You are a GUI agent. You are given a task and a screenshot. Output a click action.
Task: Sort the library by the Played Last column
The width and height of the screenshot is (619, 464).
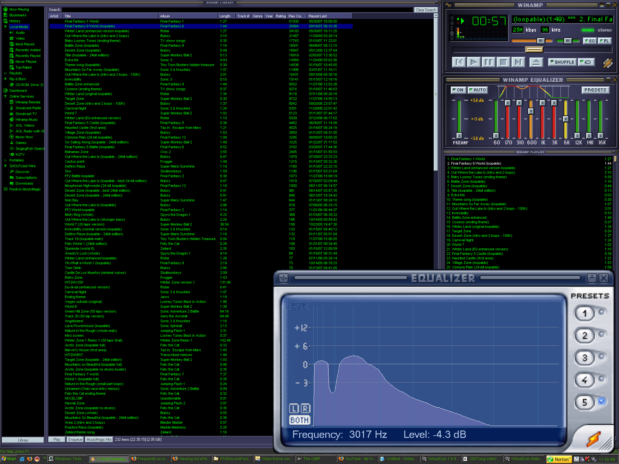(329, 16)
